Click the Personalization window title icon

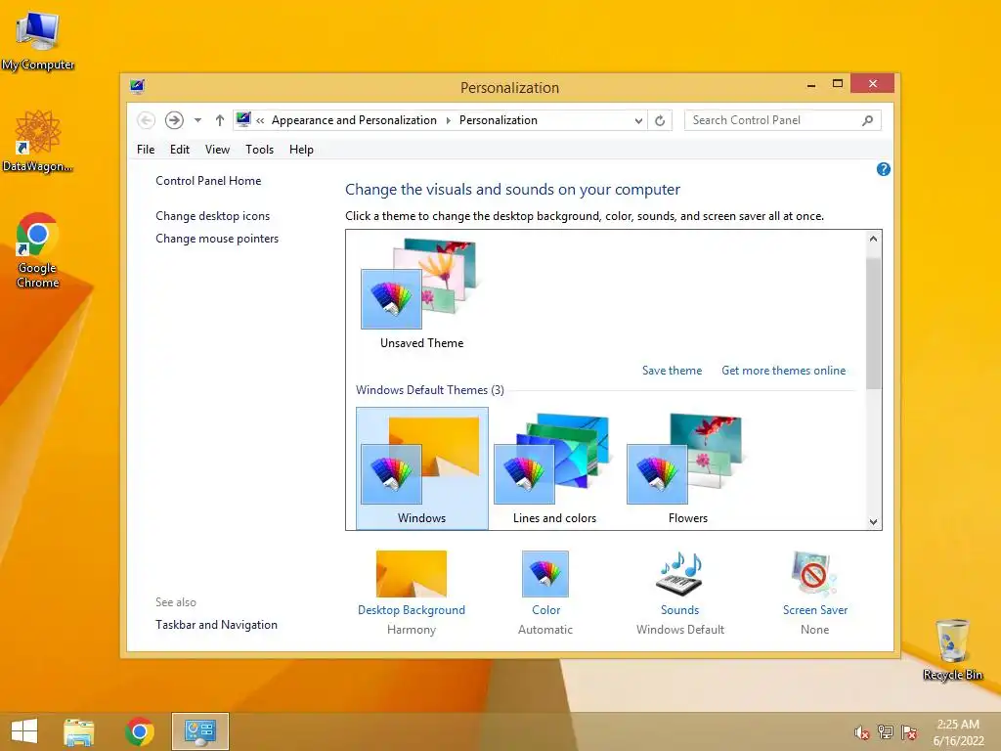click(x=137, y=86)
